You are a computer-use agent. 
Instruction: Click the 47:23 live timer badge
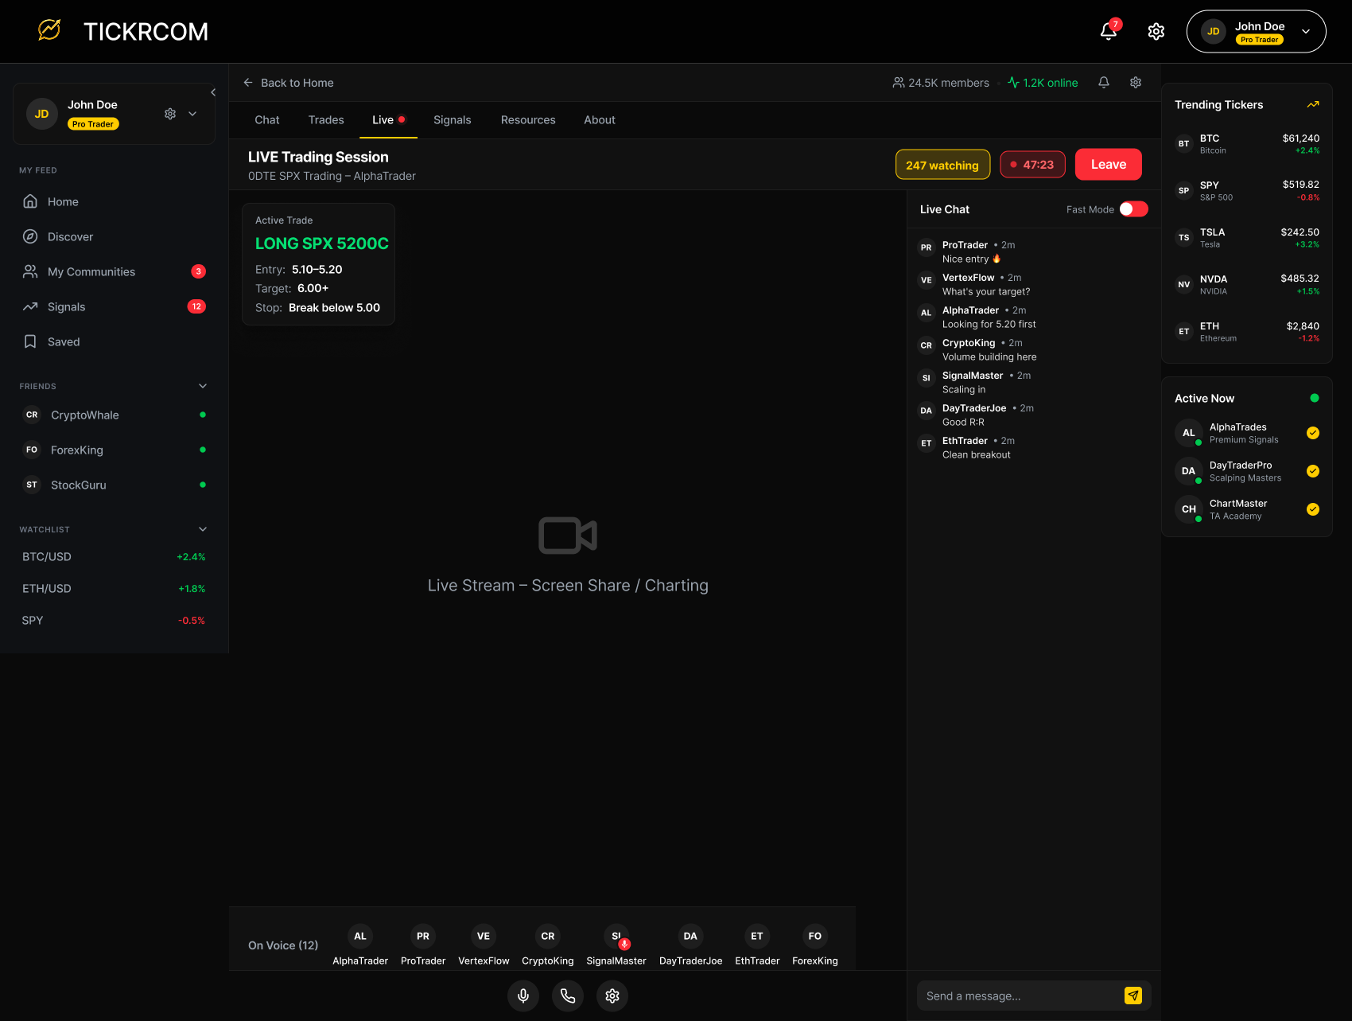1032,165
